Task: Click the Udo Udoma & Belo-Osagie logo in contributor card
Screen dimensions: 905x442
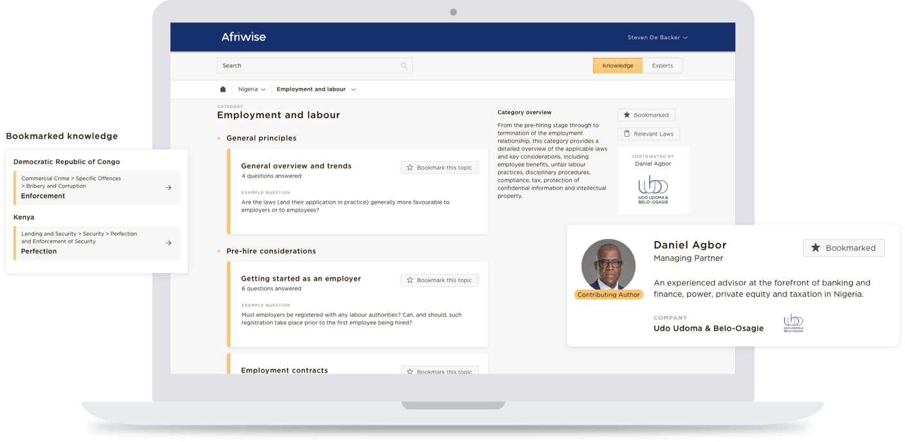Action: click(x=653, y=190)
